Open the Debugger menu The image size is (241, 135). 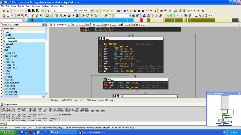tap(36, 6)
